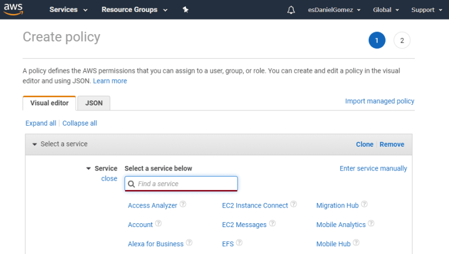
Task: Open the notifications bell
Action: pos(291,10)
